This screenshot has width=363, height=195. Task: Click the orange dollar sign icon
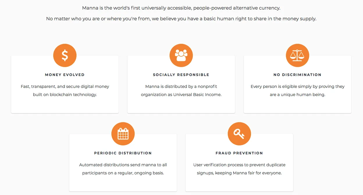pyautogui.click(x=65, y=55)
